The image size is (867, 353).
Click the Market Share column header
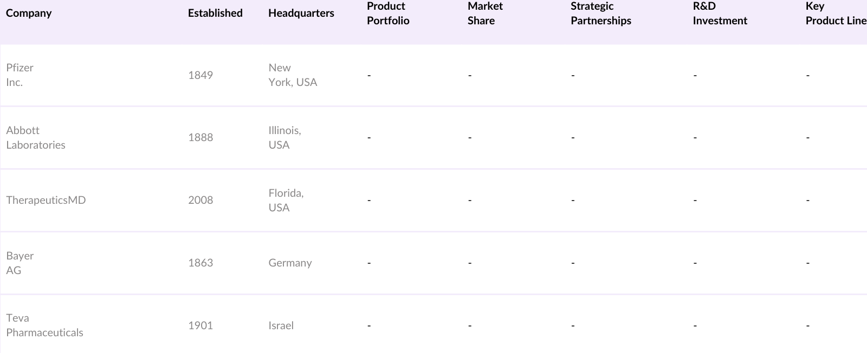485,14
